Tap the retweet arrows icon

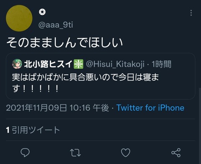click(x=75, y=153)
